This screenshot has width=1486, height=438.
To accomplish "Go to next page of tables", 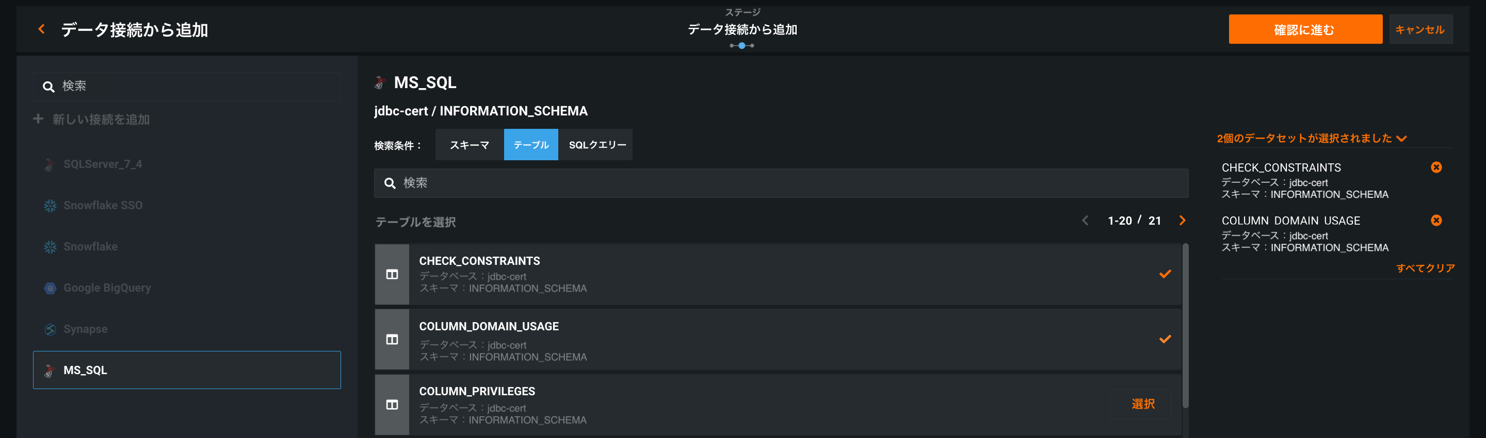I will pyautogui.click(x=1182, y=220).
